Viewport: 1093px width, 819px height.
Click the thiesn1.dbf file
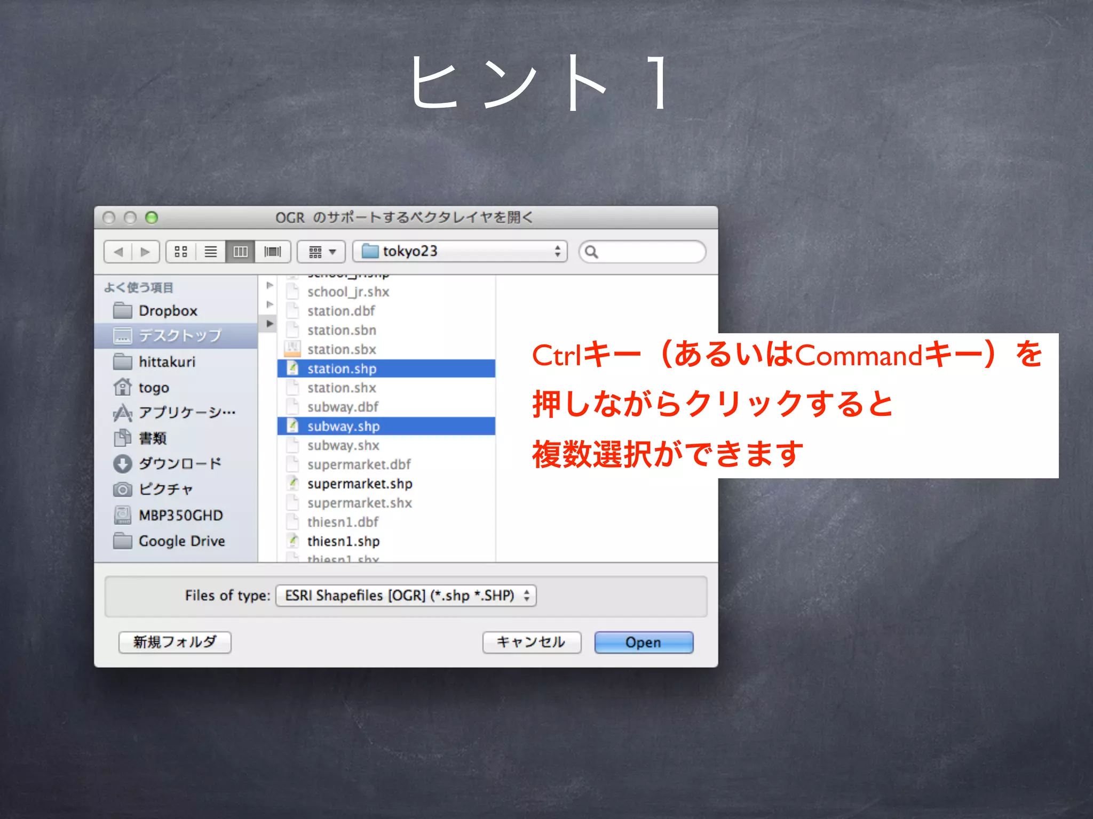click(386, 522)
